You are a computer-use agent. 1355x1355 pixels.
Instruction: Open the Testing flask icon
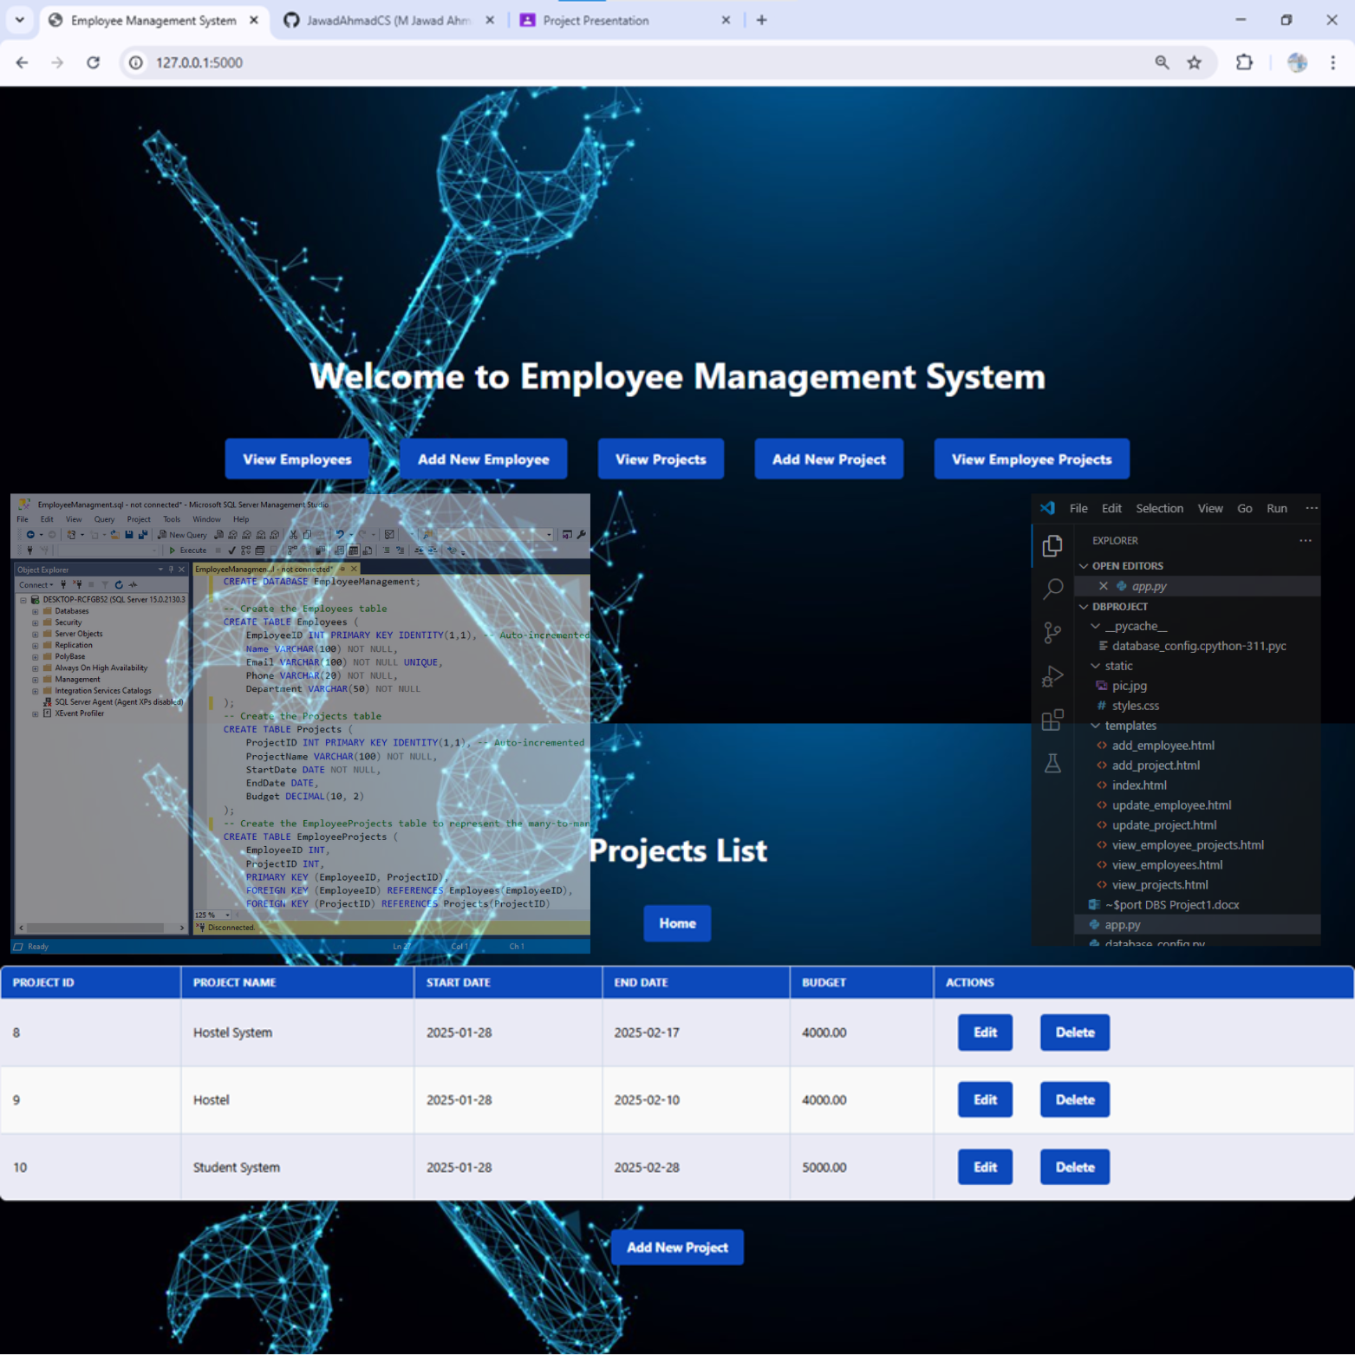coord(1052,764)
